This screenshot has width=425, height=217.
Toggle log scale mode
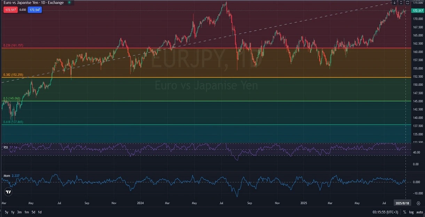[x=411, y=212]
